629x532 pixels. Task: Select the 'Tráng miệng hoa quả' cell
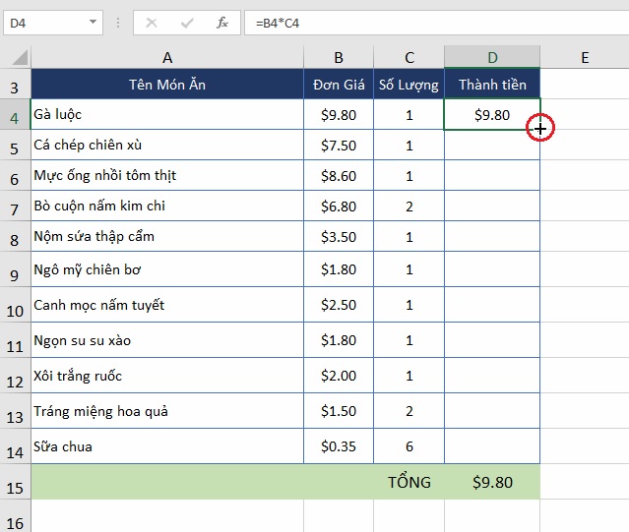pos(167,411)
